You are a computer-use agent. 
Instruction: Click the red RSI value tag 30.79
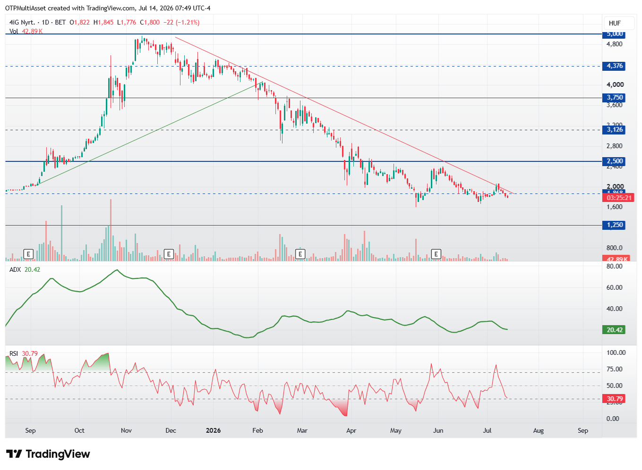point(615,399)
